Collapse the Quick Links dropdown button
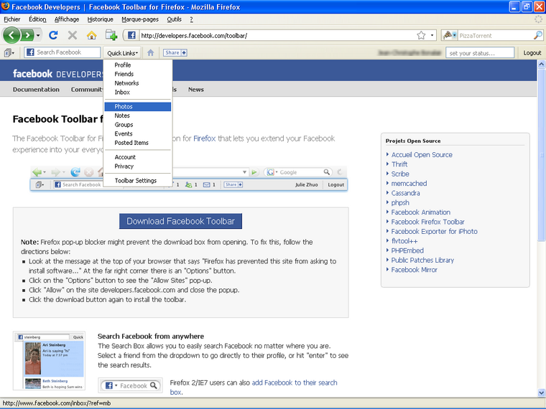 (x=122, y=53)
